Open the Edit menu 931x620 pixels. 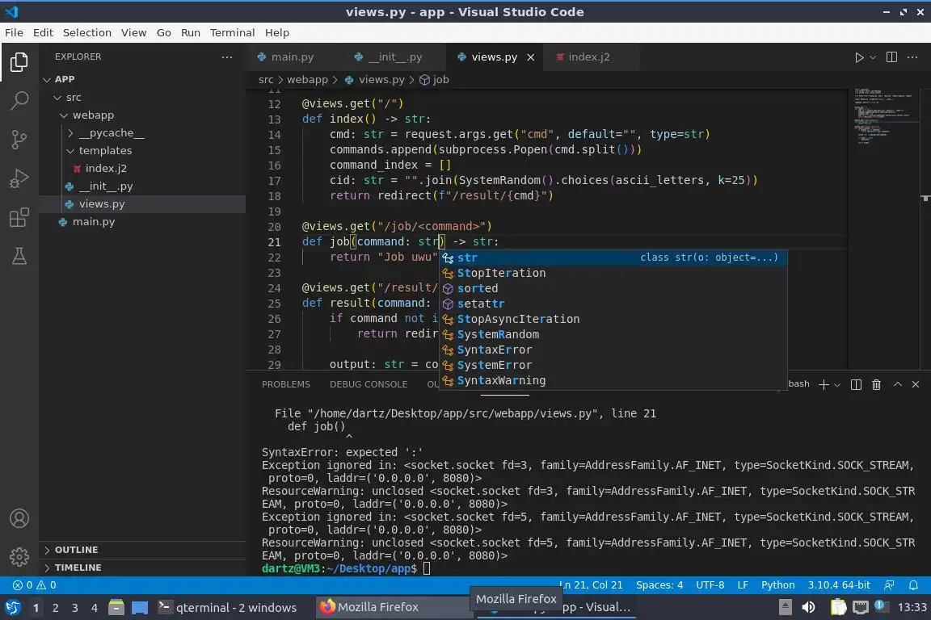click(43, 32)
